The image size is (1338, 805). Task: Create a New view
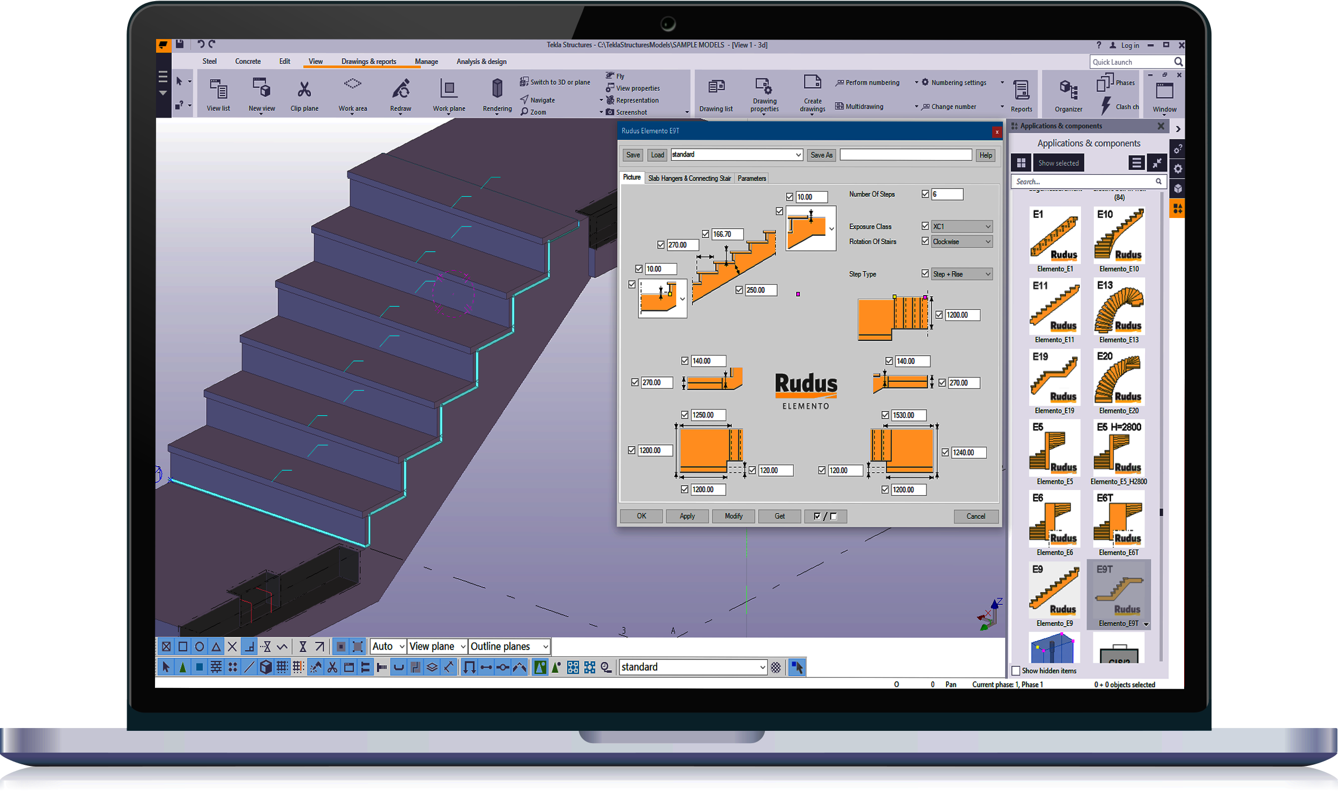261,95
